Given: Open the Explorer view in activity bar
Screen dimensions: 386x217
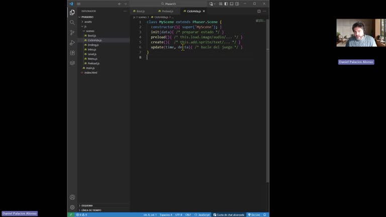Looking at the screenshot, I should (x=72, y=12).
